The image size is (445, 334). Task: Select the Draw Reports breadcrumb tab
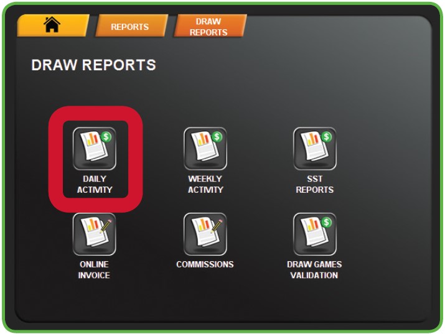click(x=210, y=26)
